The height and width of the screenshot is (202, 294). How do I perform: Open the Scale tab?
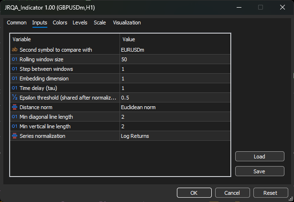point(100,22)
